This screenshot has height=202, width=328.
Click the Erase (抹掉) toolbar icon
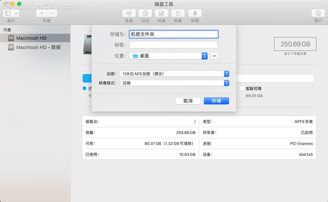[161, 13]
